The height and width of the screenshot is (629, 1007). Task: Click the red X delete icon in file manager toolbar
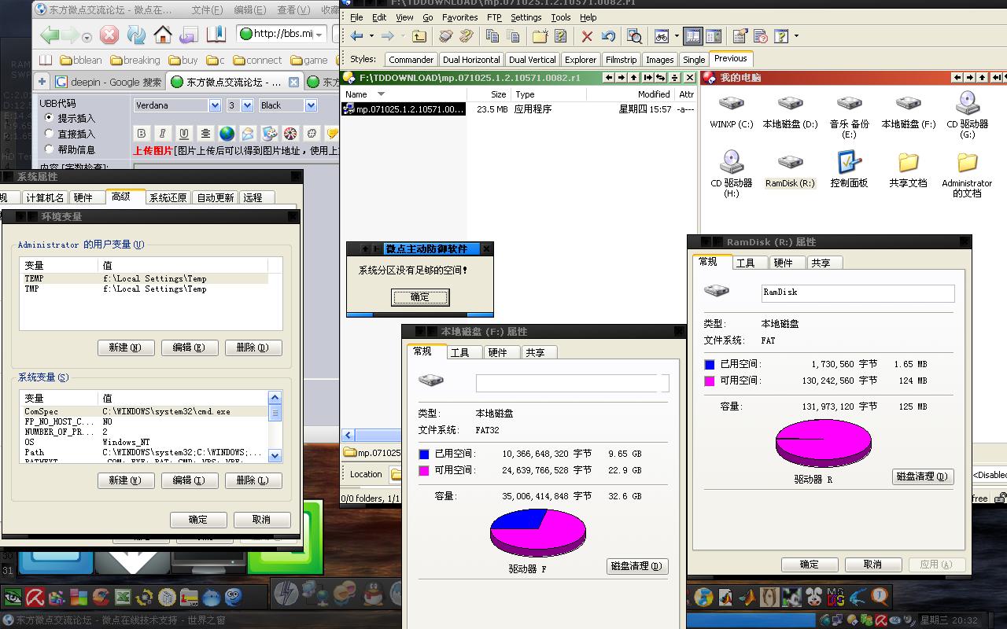tap(587, 36)
